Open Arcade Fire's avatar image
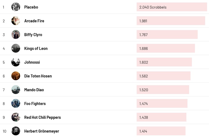209x137 pixels. [16, 21]
